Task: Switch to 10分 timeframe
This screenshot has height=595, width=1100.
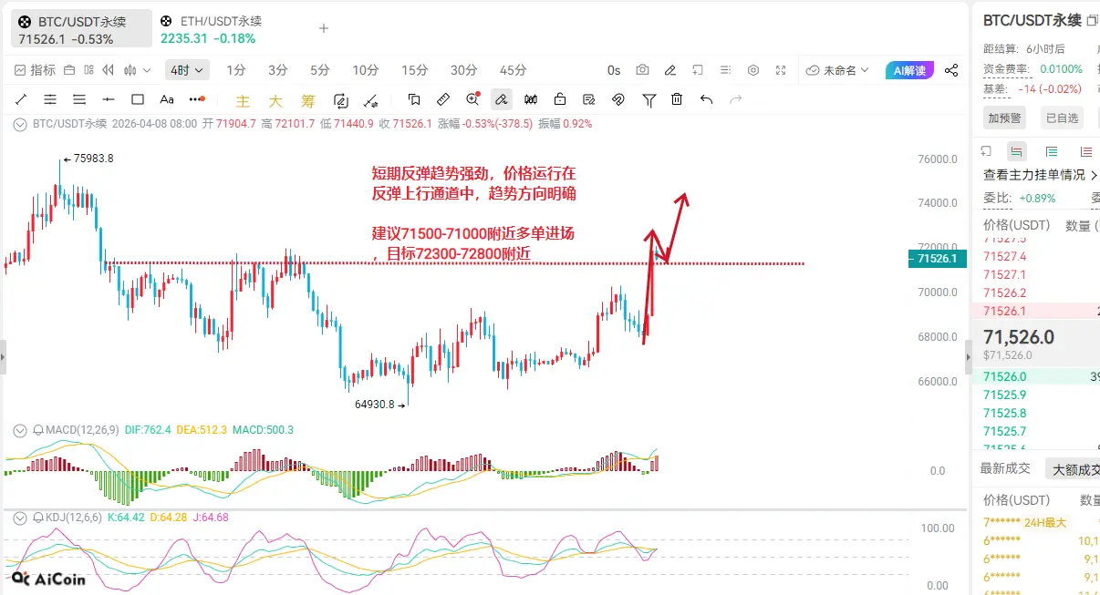Action: coord(366,70)
